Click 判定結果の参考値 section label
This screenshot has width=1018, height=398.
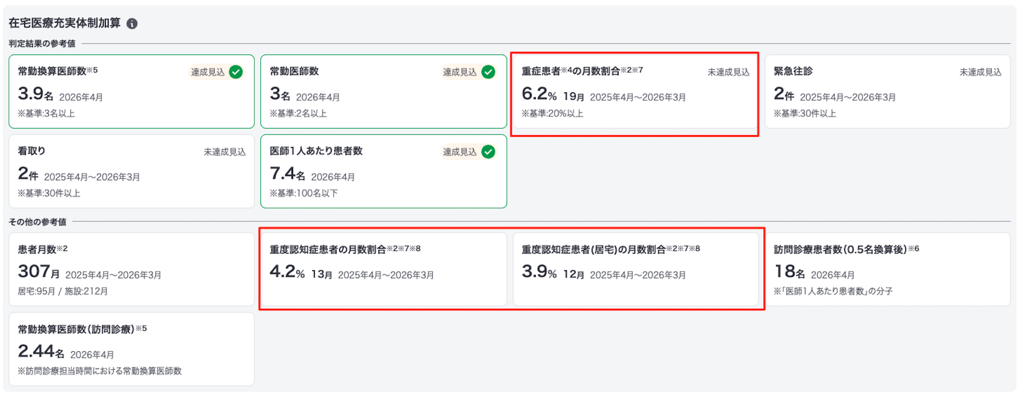tap(42, 43)
